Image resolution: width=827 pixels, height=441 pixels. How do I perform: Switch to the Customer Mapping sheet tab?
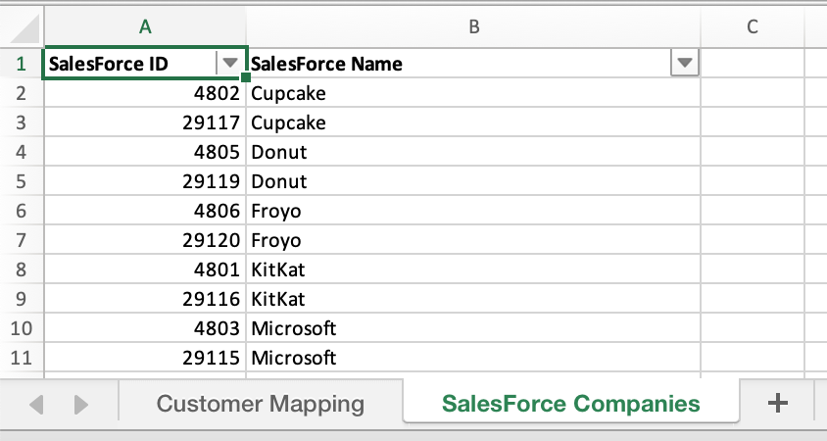(261, 404)
